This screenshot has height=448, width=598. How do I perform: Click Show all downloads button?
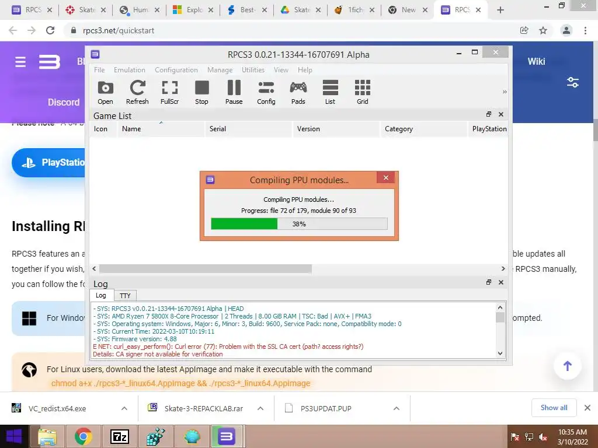click(x=554, y=408)
